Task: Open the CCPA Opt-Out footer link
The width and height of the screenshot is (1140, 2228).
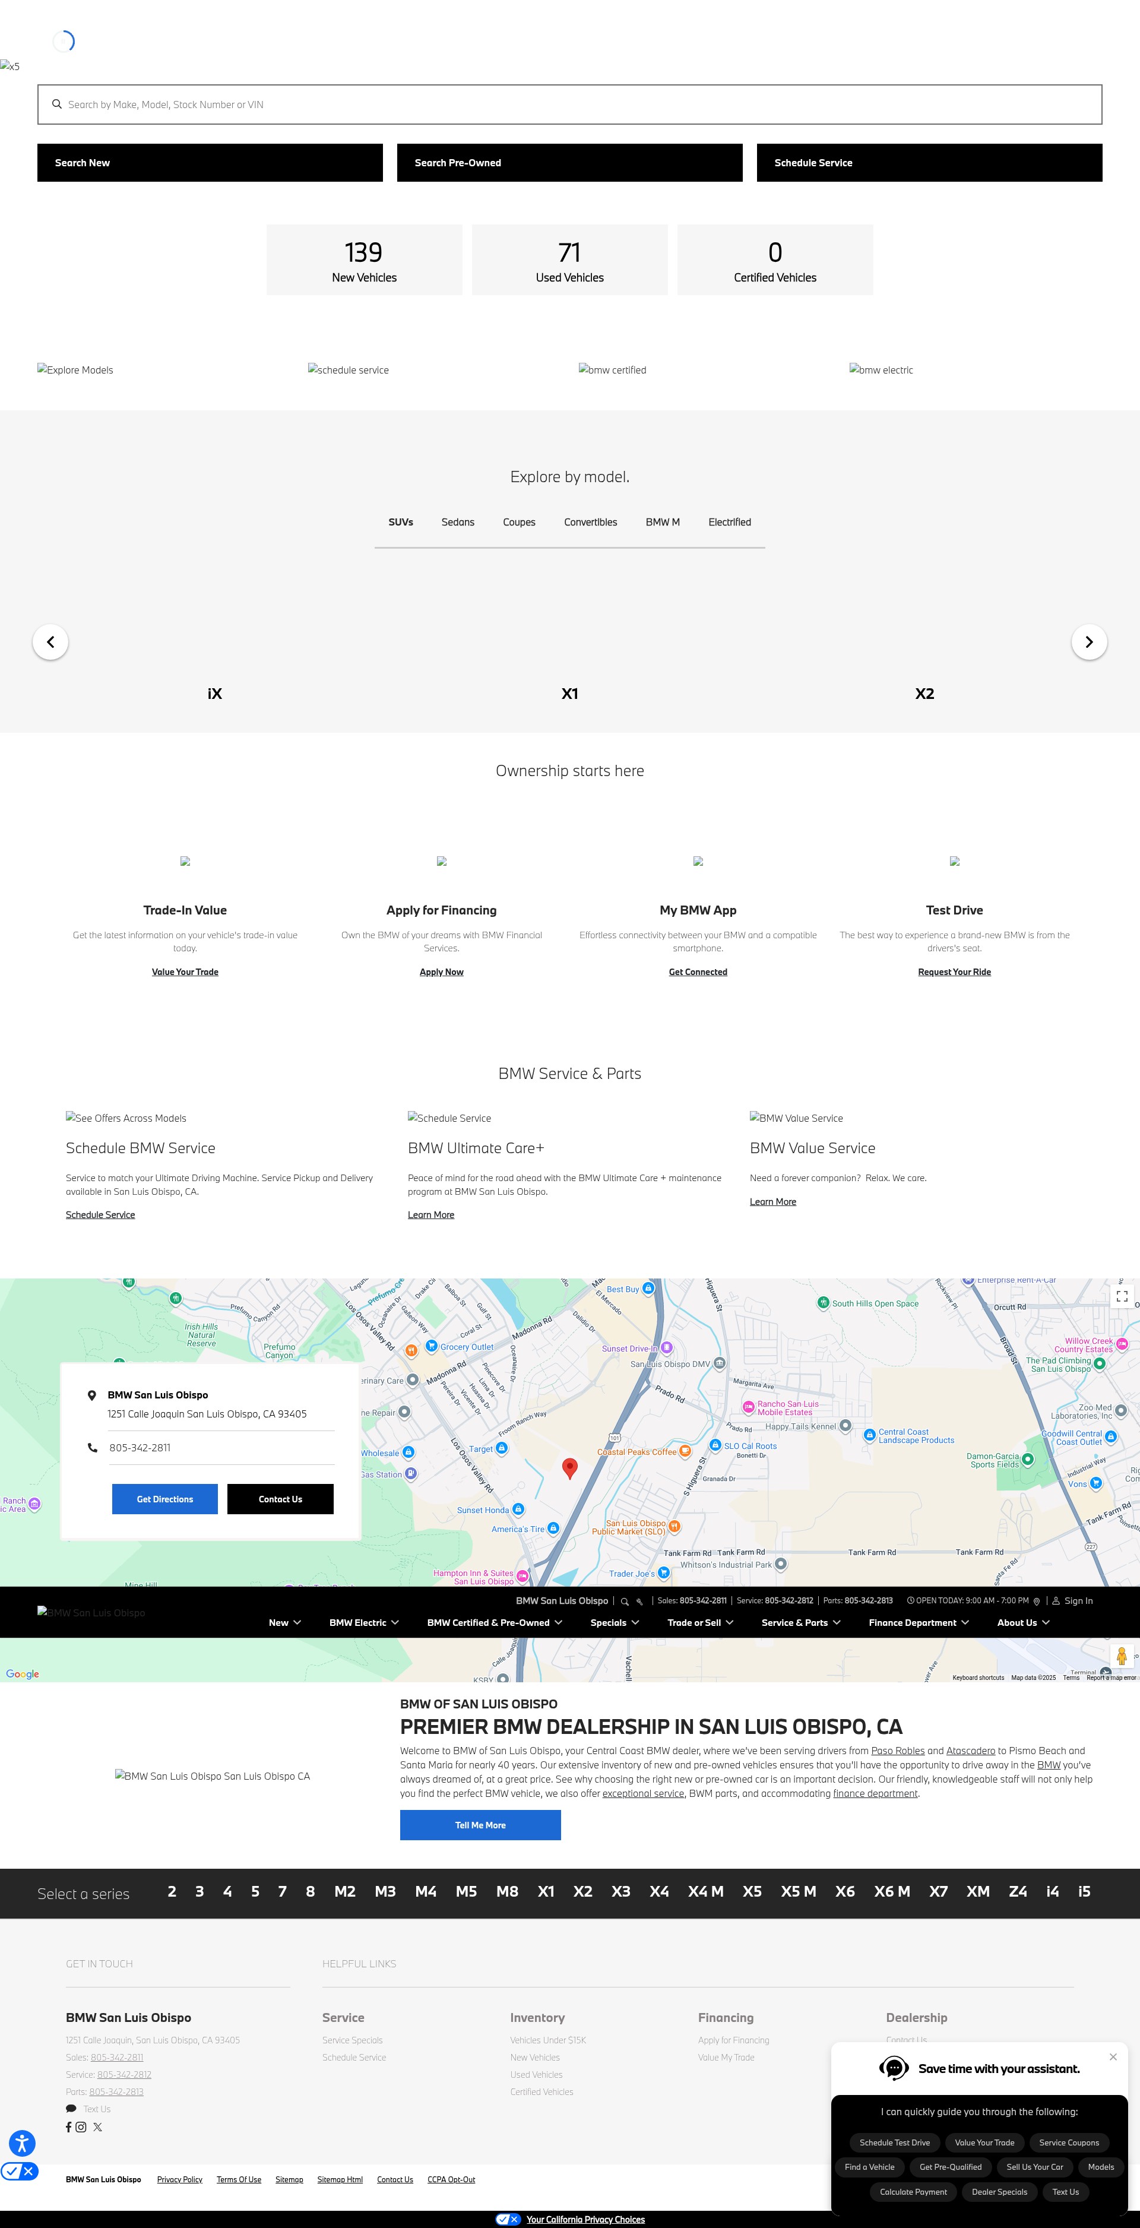Action: 451,2179
